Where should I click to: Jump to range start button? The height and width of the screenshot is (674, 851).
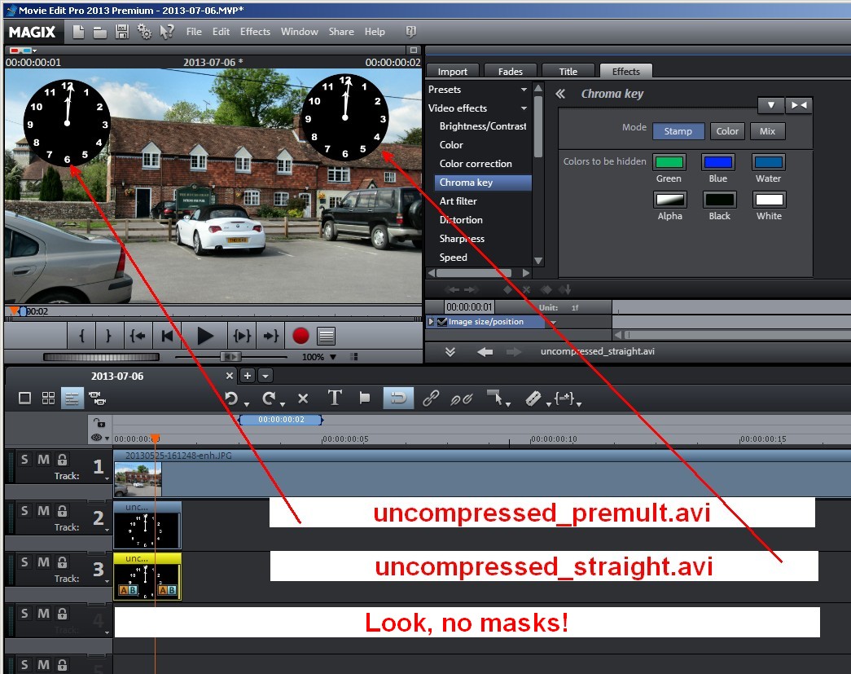click(138, 337)
